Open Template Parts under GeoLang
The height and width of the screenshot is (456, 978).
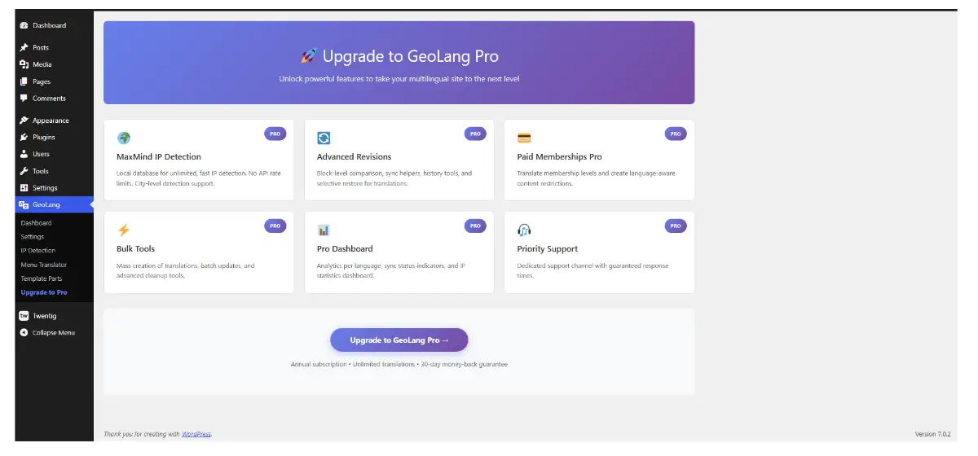click(x=42, y=278)
